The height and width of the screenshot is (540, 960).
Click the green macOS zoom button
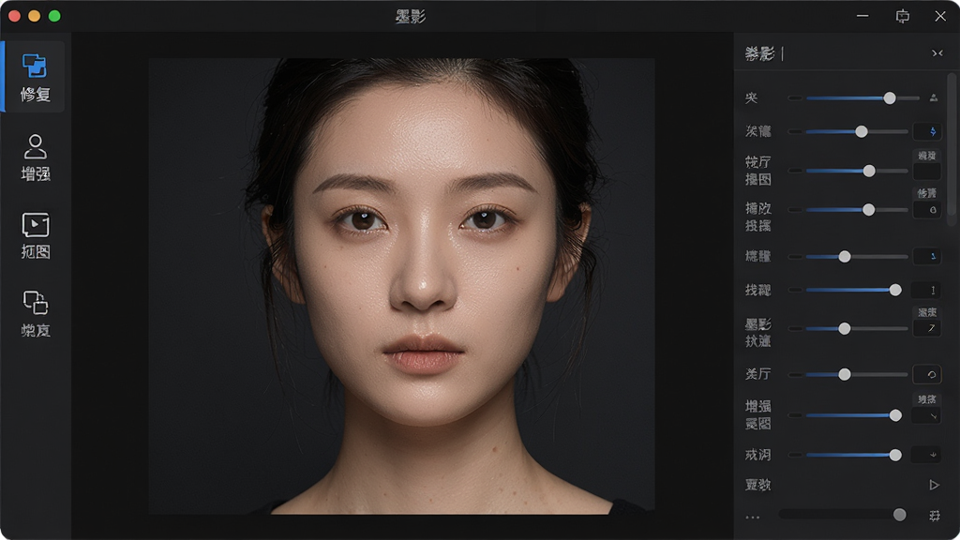(x=54, y=16)
